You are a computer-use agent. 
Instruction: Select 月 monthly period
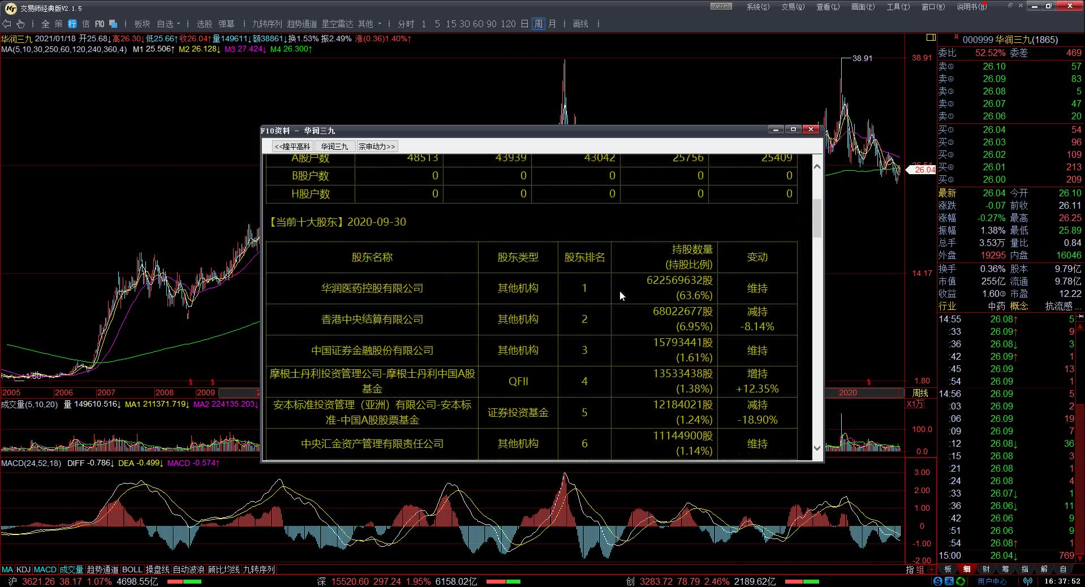(x=552, y=24)
